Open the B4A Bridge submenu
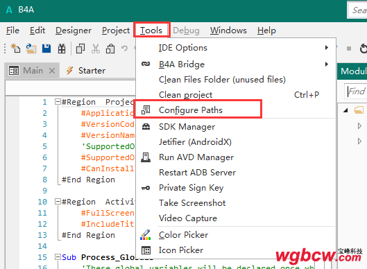Image resolution: width=367 pixels, height=269 pixels. coord(236,64)
